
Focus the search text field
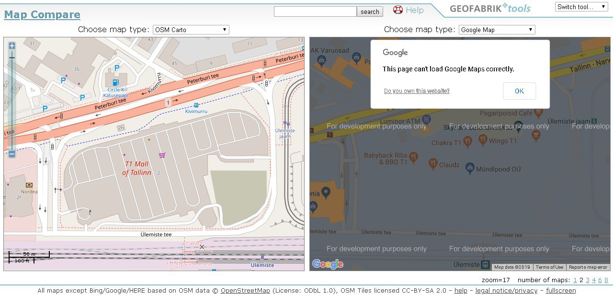coord(315,11)
